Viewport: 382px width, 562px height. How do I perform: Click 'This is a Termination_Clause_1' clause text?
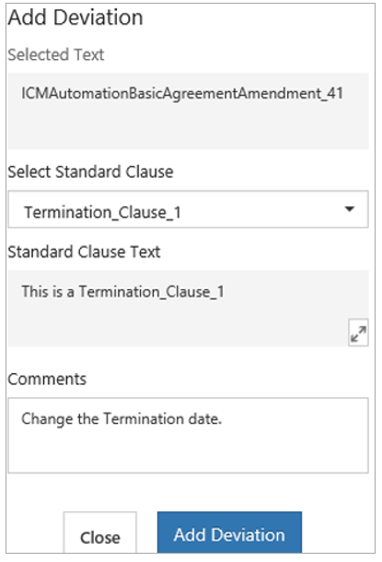click(122, 291)
